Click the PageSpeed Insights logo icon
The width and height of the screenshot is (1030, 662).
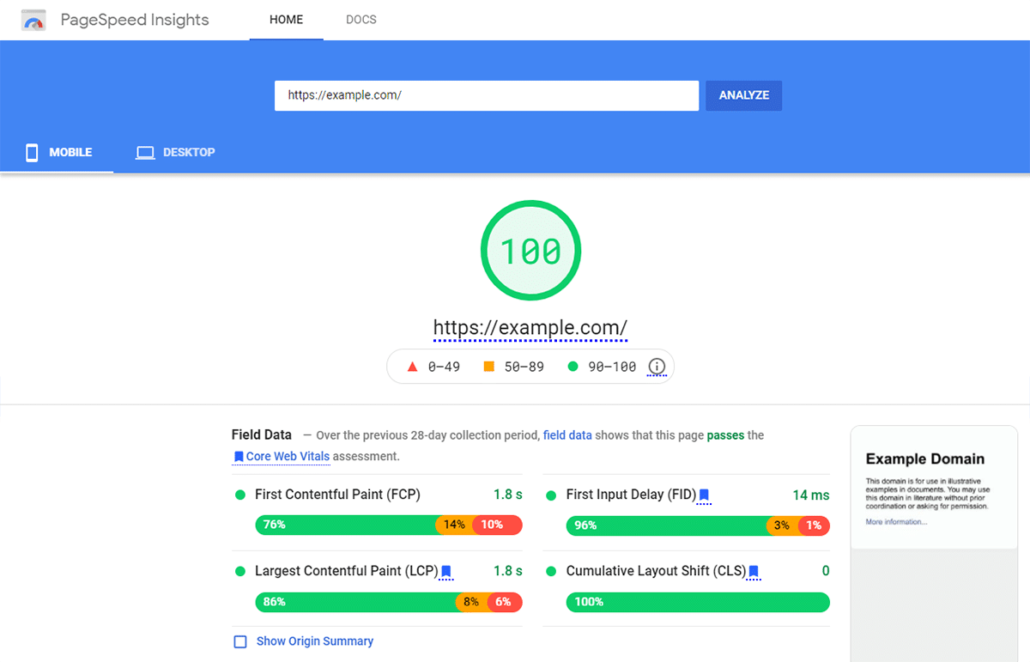(x=33, y=21)
